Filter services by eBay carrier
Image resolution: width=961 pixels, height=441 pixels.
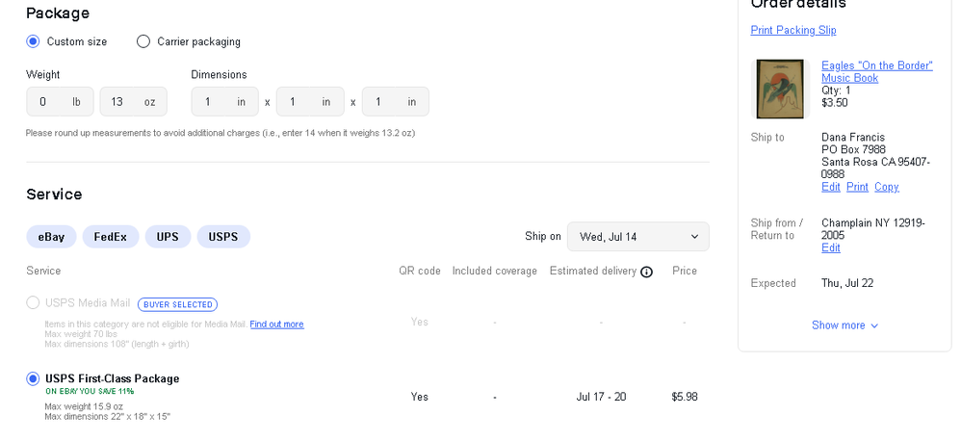point(51,237)
